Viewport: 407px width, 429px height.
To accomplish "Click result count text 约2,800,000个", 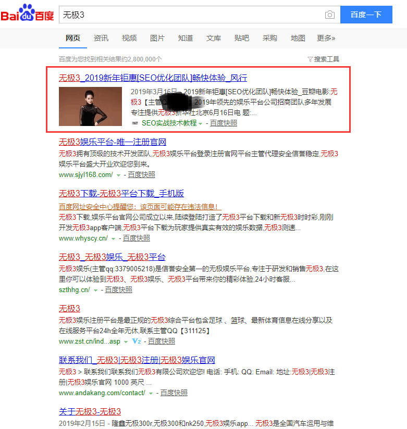I will (143, 59).
